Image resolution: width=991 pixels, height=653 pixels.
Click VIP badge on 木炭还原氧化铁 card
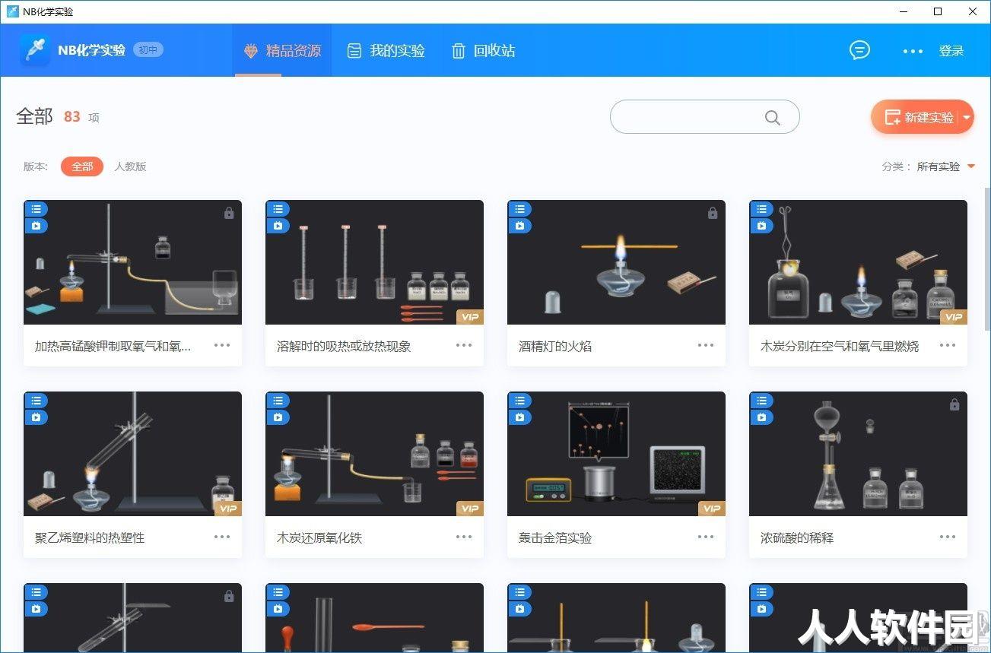click(470, 509)
